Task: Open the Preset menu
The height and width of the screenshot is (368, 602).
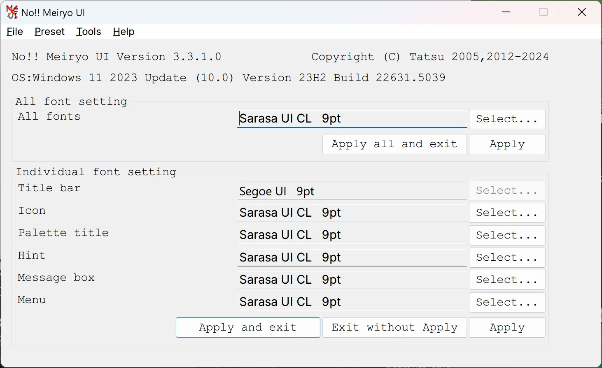Action: pyautogui.click(x=49, y=32)
